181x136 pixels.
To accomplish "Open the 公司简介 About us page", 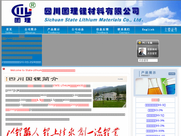I will pos(30,30).
